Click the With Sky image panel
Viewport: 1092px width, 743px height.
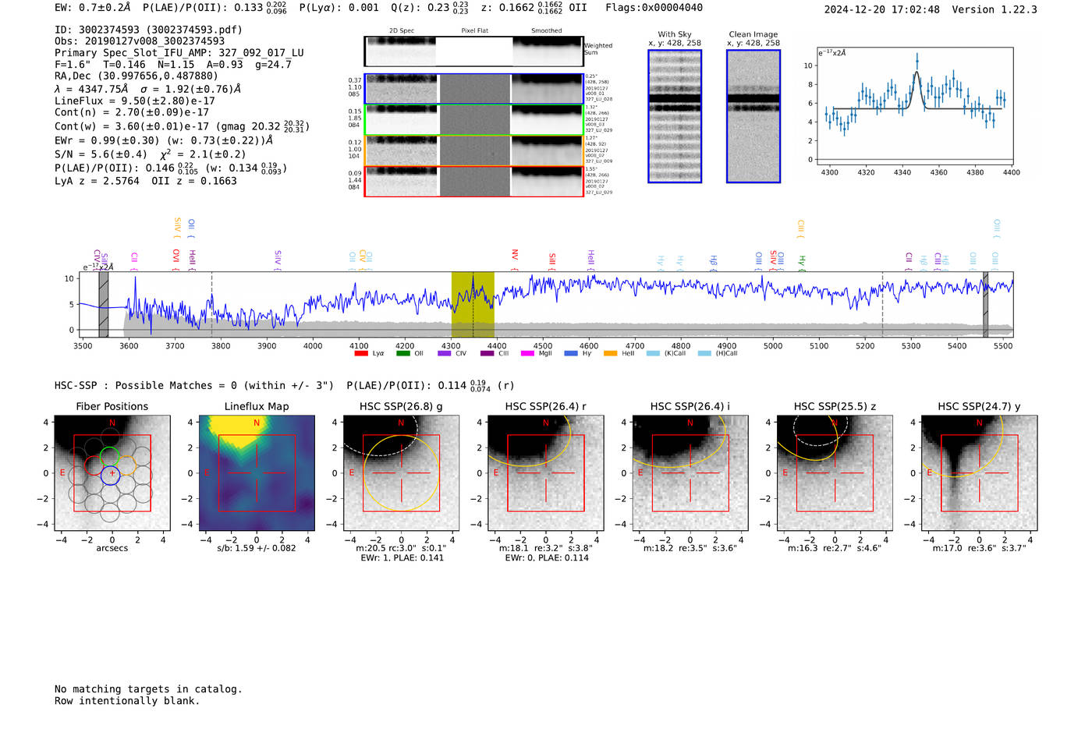(675, 116)
